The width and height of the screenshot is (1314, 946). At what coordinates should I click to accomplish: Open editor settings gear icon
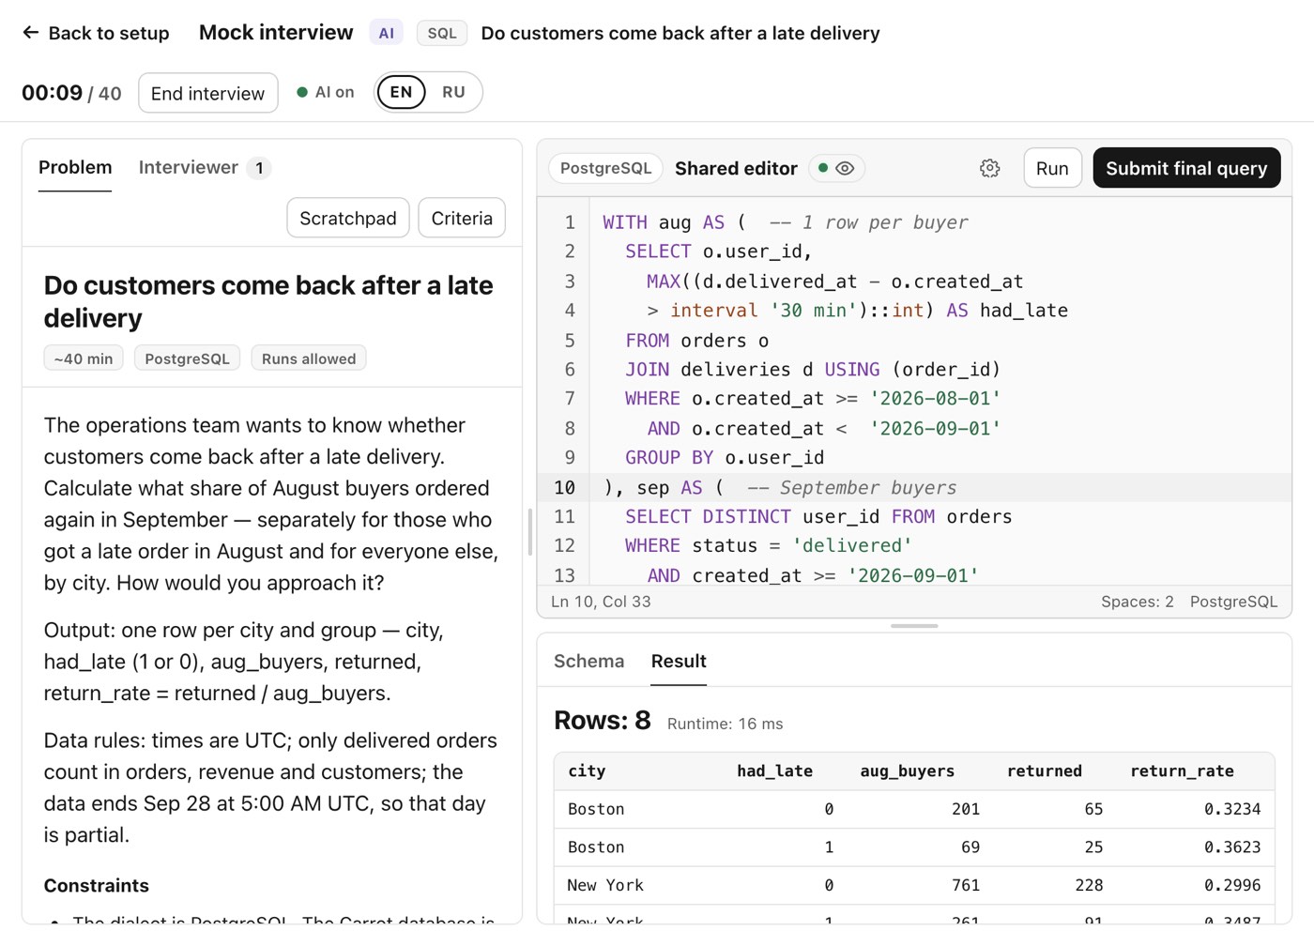[989, 168]
